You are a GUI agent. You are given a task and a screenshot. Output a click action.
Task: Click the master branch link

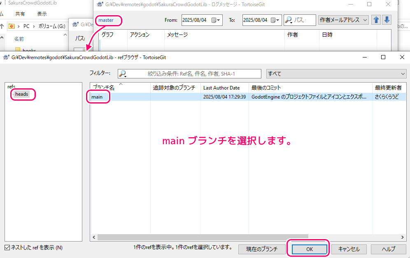[106, 20]
